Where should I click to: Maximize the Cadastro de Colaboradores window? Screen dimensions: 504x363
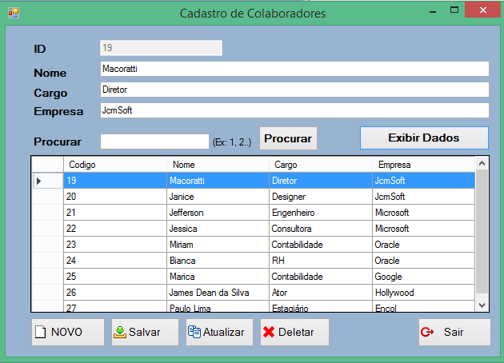click(454, 10)
